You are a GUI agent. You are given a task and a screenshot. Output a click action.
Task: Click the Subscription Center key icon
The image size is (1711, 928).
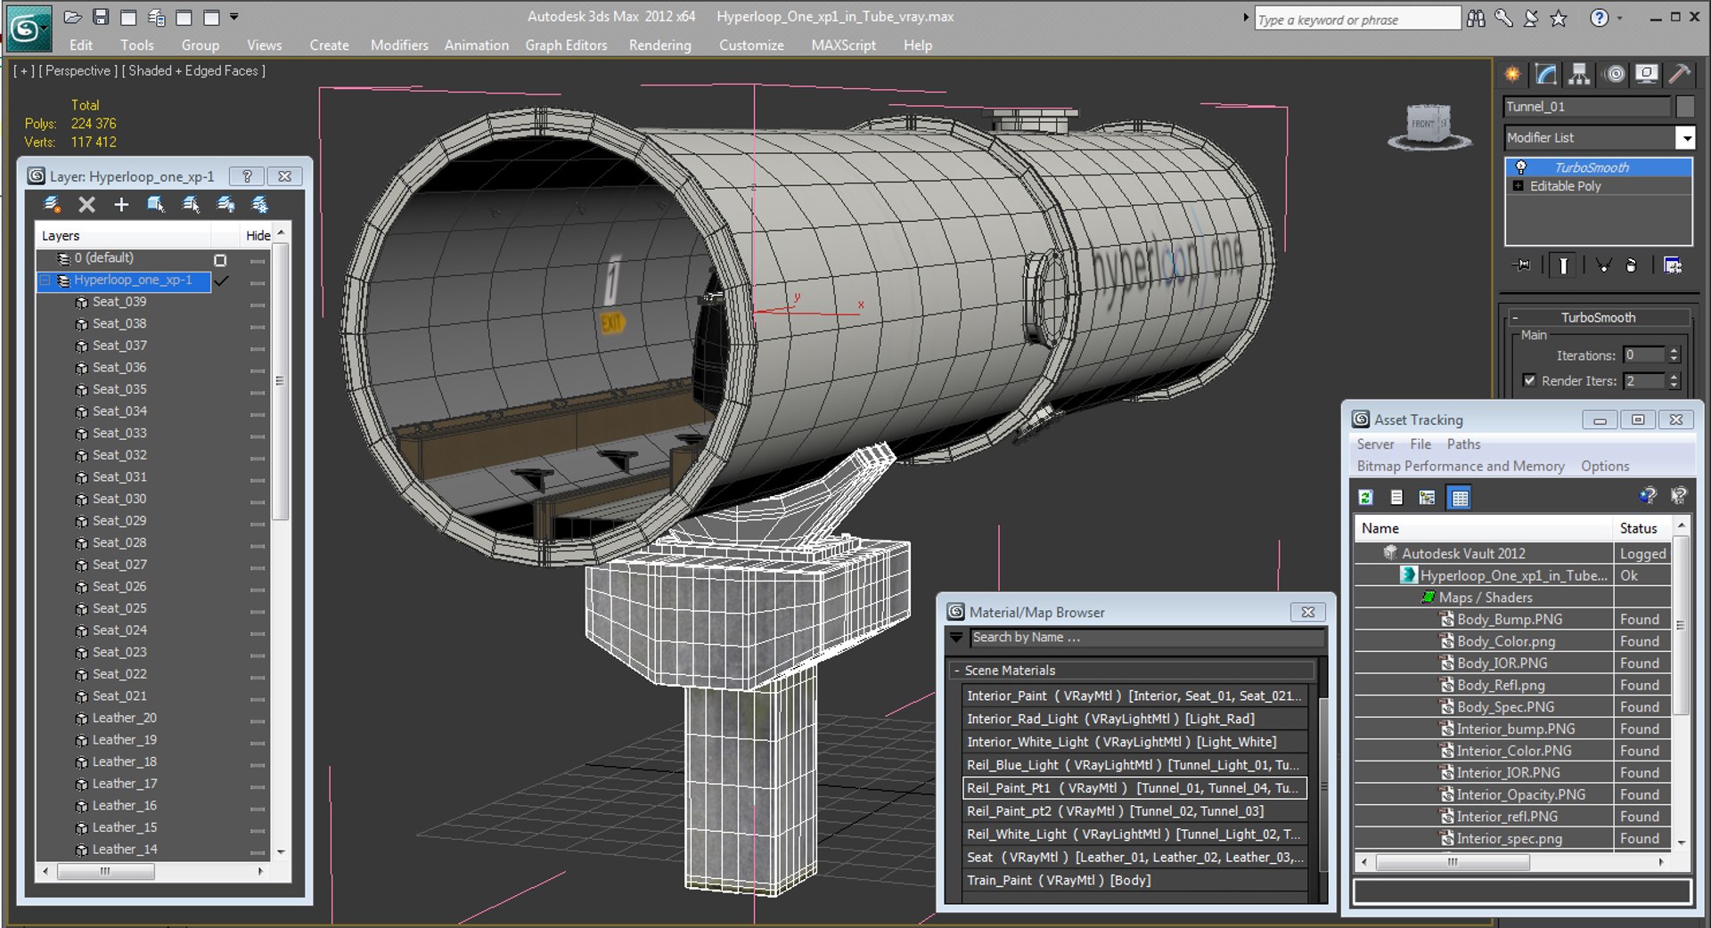pyautogui.click(x=1503, y=18)
